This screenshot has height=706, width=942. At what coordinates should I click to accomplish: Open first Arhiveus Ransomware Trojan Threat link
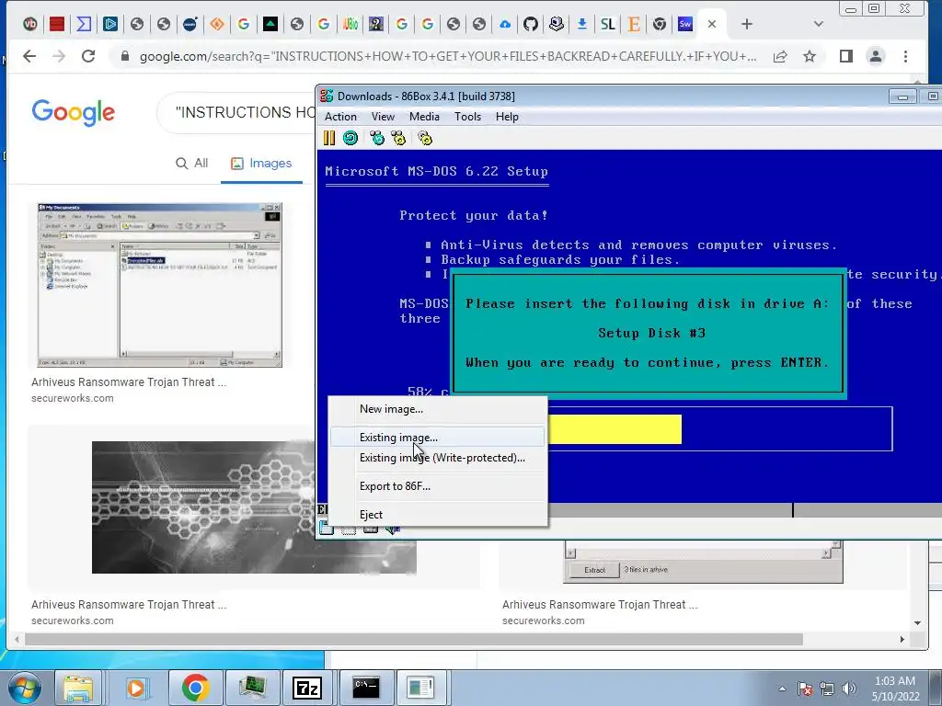tap(129, 381)
